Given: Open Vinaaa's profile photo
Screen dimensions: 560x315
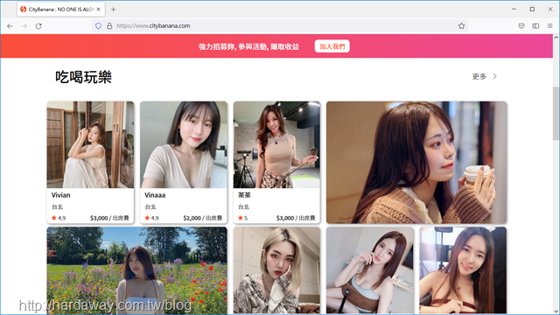Looking at the screenshot, I should point(184,144).
